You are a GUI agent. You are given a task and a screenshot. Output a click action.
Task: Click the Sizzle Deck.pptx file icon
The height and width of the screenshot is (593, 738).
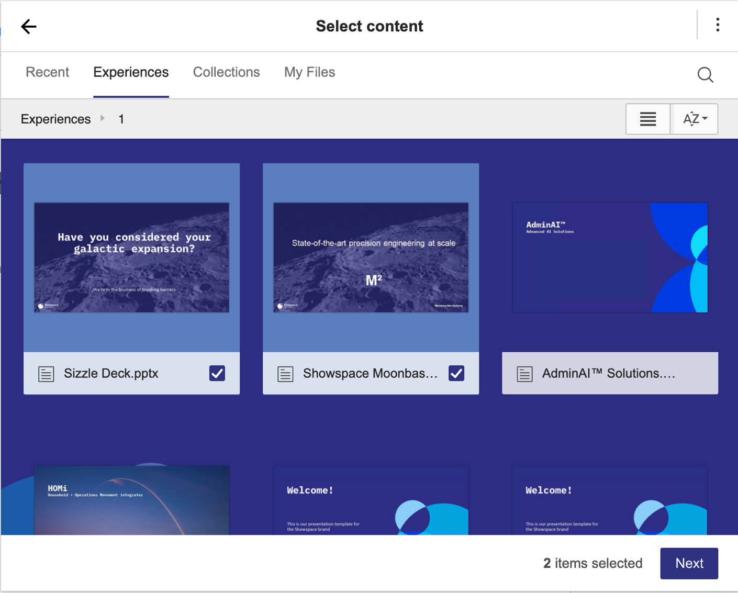(46, 374)
